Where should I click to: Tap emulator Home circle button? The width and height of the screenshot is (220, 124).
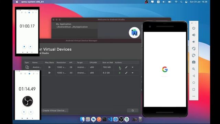194,83
